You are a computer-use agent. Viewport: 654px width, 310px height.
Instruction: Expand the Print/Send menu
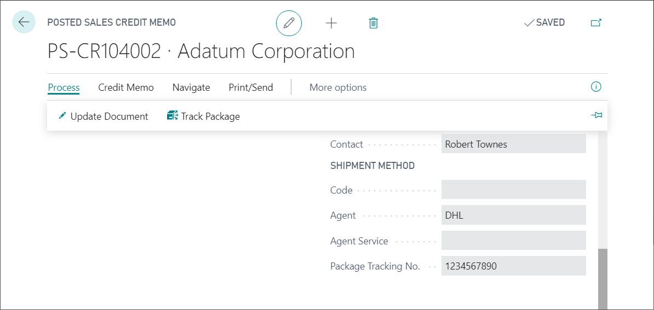click(x=250, y=87)
